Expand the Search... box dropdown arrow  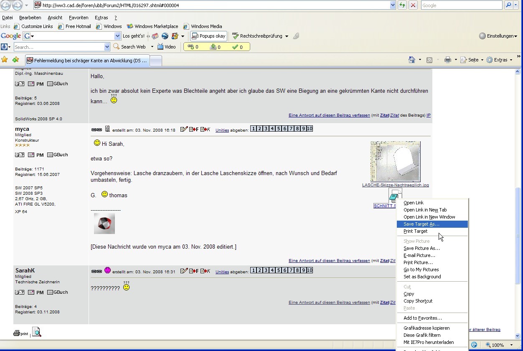tap(107, 47)
